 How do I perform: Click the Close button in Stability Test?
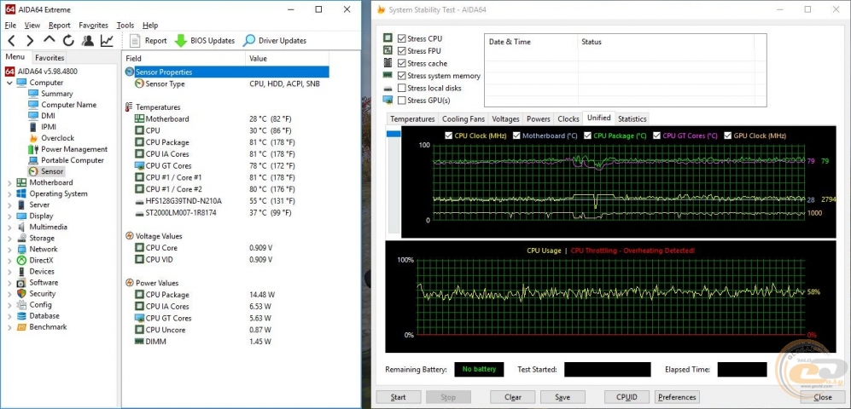pyautogui.click(x=822, y=397)
